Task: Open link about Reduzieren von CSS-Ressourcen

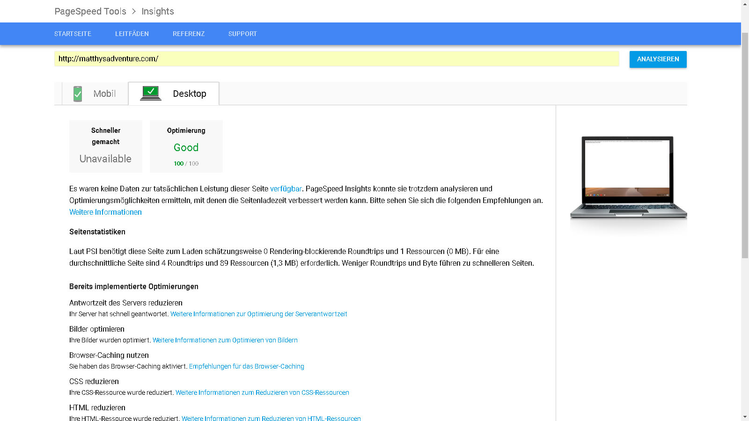Action: point(262,392)
